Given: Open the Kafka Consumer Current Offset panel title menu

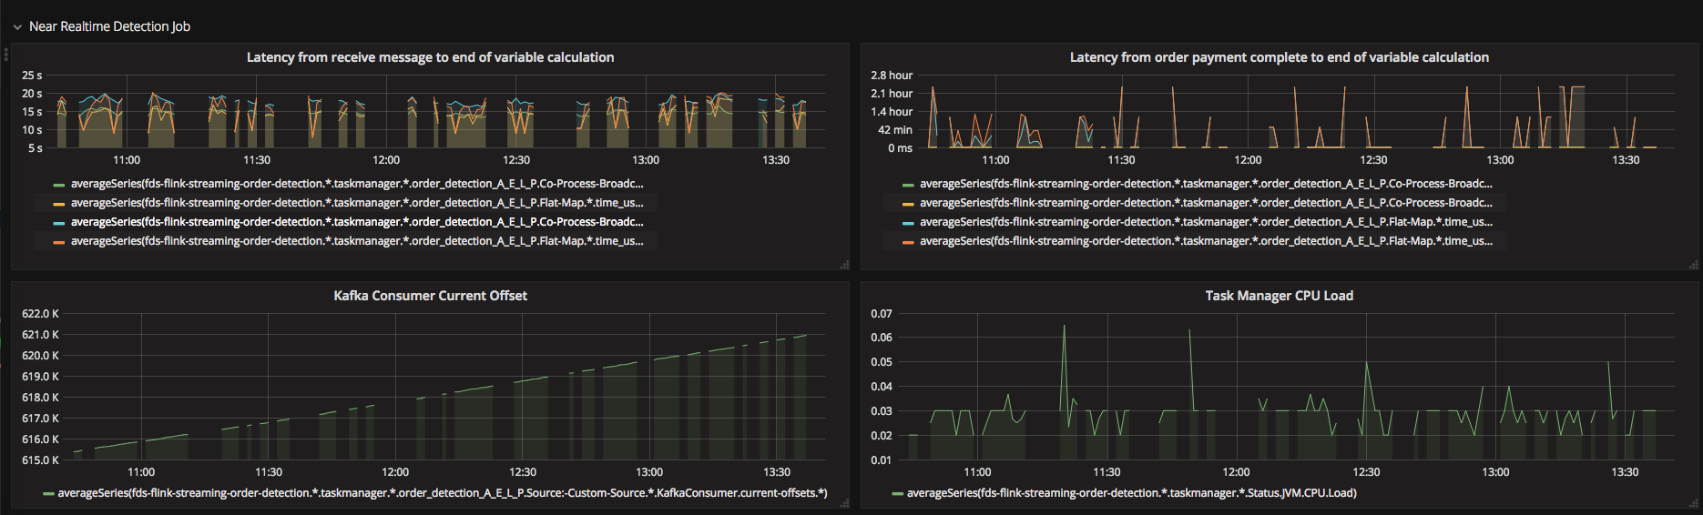Looking at the screenshot, I should 430,296.
